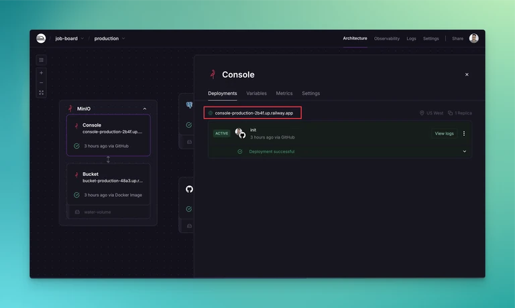Click the US West region label
Image resolution: width=515 pixels, height=308 pixels.
click(435, 113)
